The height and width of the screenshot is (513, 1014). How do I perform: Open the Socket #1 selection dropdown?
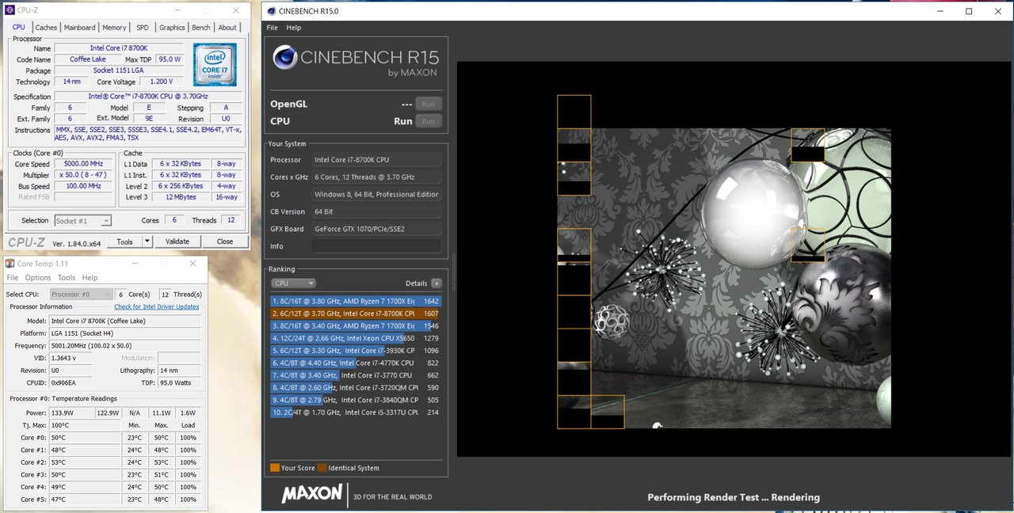82,221
